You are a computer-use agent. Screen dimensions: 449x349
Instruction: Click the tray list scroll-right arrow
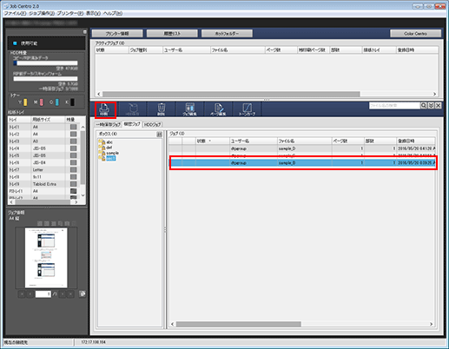[x=76, y=202]
